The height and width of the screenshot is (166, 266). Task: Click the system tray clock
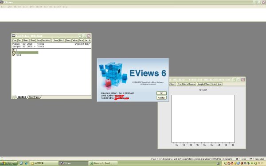coord(260,163)
